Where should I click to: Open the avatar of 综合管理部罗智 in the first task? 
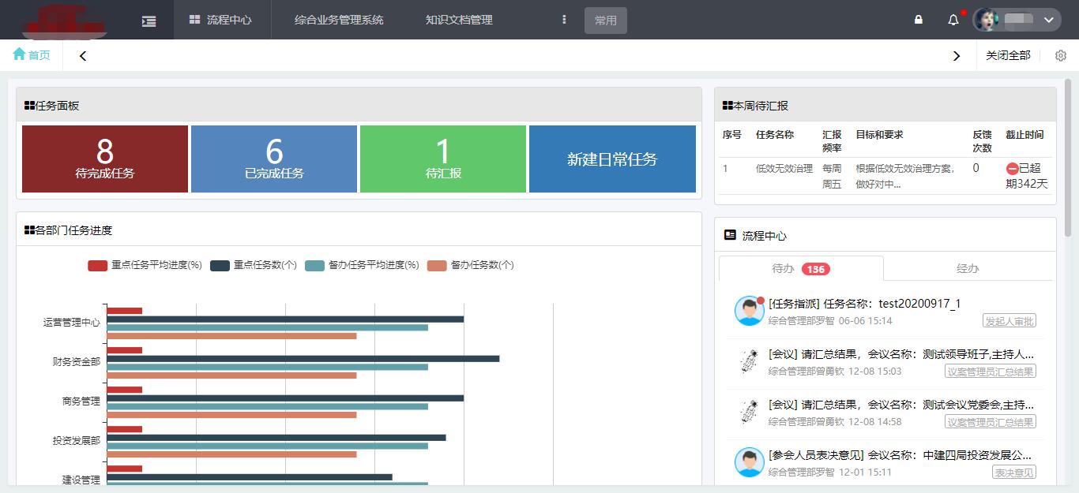tap(750, 311)
